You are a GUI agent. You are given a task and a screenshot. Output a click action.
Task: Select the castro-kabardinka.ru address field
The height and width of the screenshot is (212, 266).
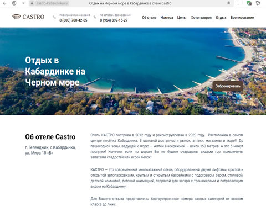click(52, 3)
